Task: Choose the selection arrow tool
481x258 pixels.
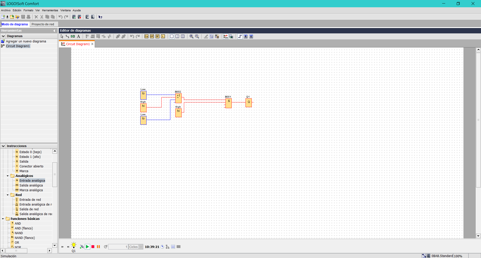Action: (62, 36)
